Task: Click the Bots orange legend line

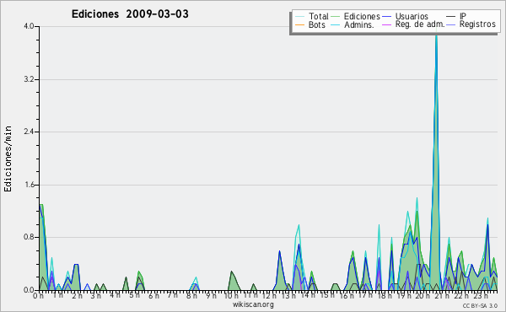Action: [x=299, y=24]
